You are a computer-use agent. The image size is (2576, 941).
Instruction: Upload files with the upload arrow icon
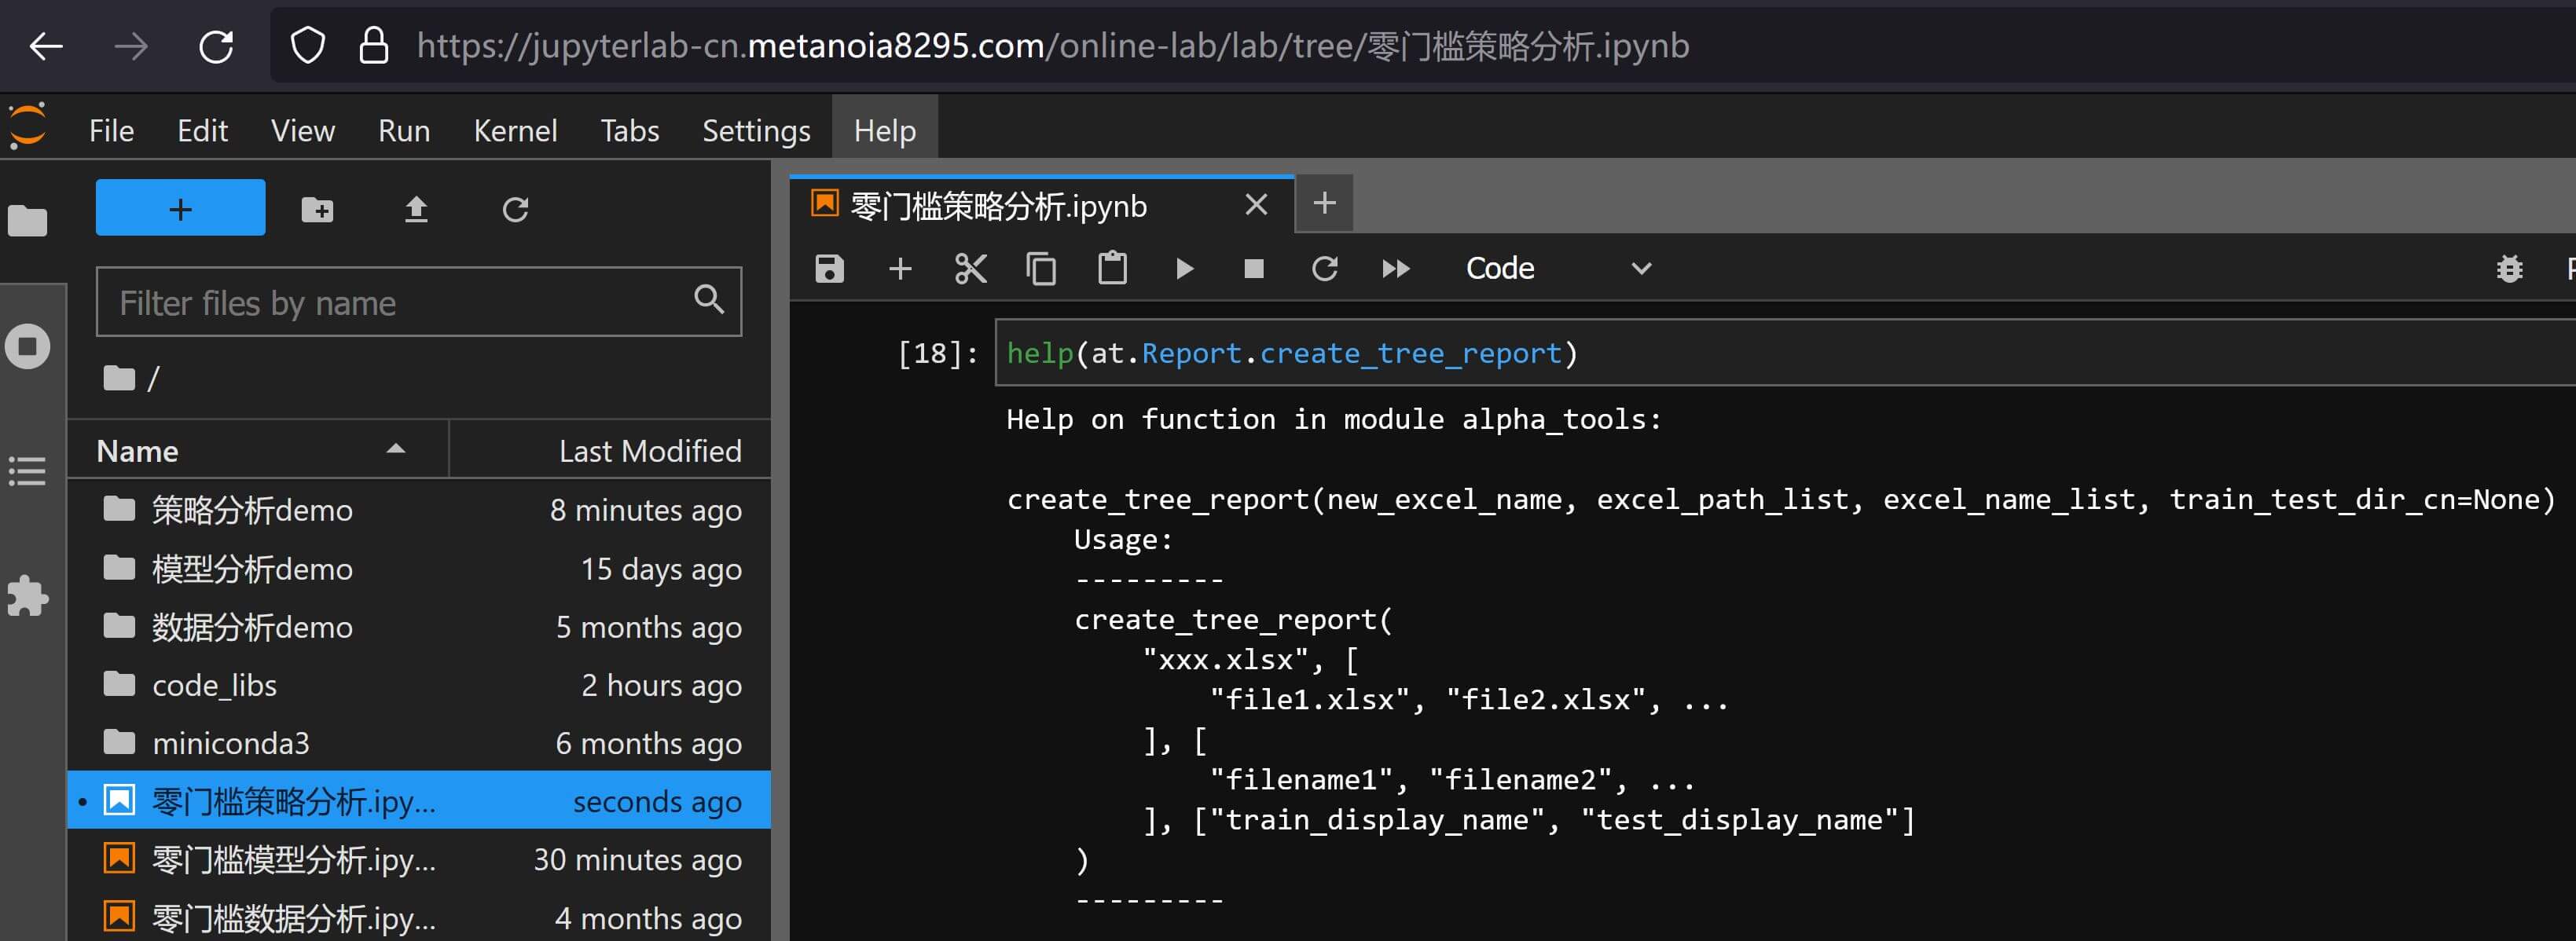click(416, 209)
